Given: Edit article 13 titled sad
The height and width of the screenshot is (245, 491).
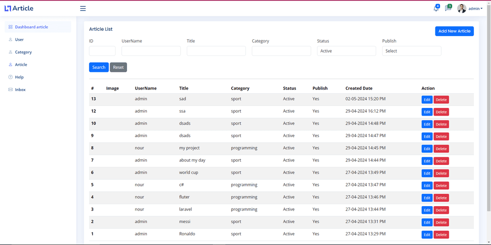Looking at the screenshot, I should pyautogui.click(x=427, y=100).
